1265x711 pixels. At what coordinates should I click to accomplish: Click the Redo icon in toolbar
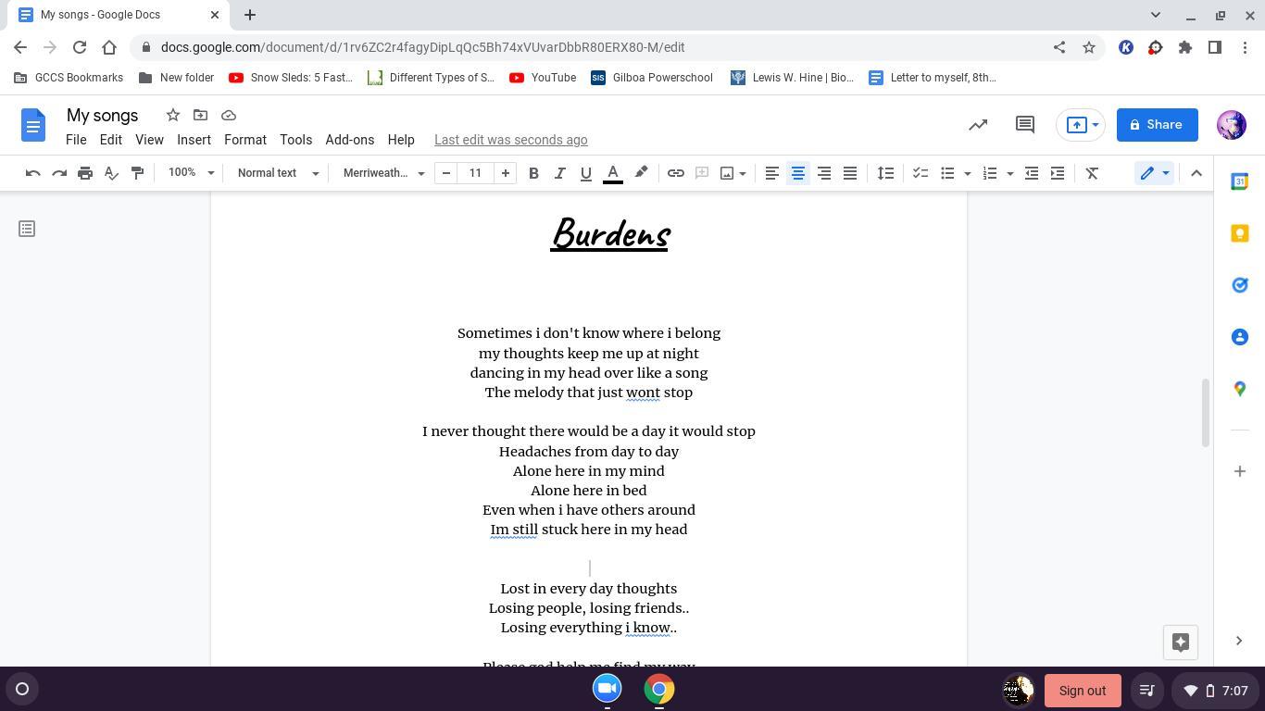(59, 173)
